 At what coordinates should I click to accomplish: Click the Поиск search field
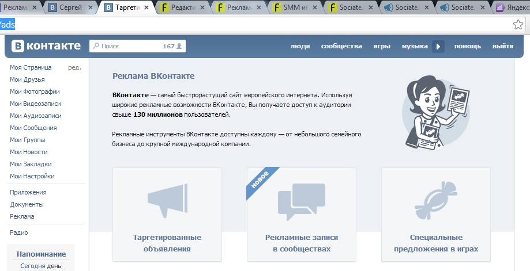point(137,46)
